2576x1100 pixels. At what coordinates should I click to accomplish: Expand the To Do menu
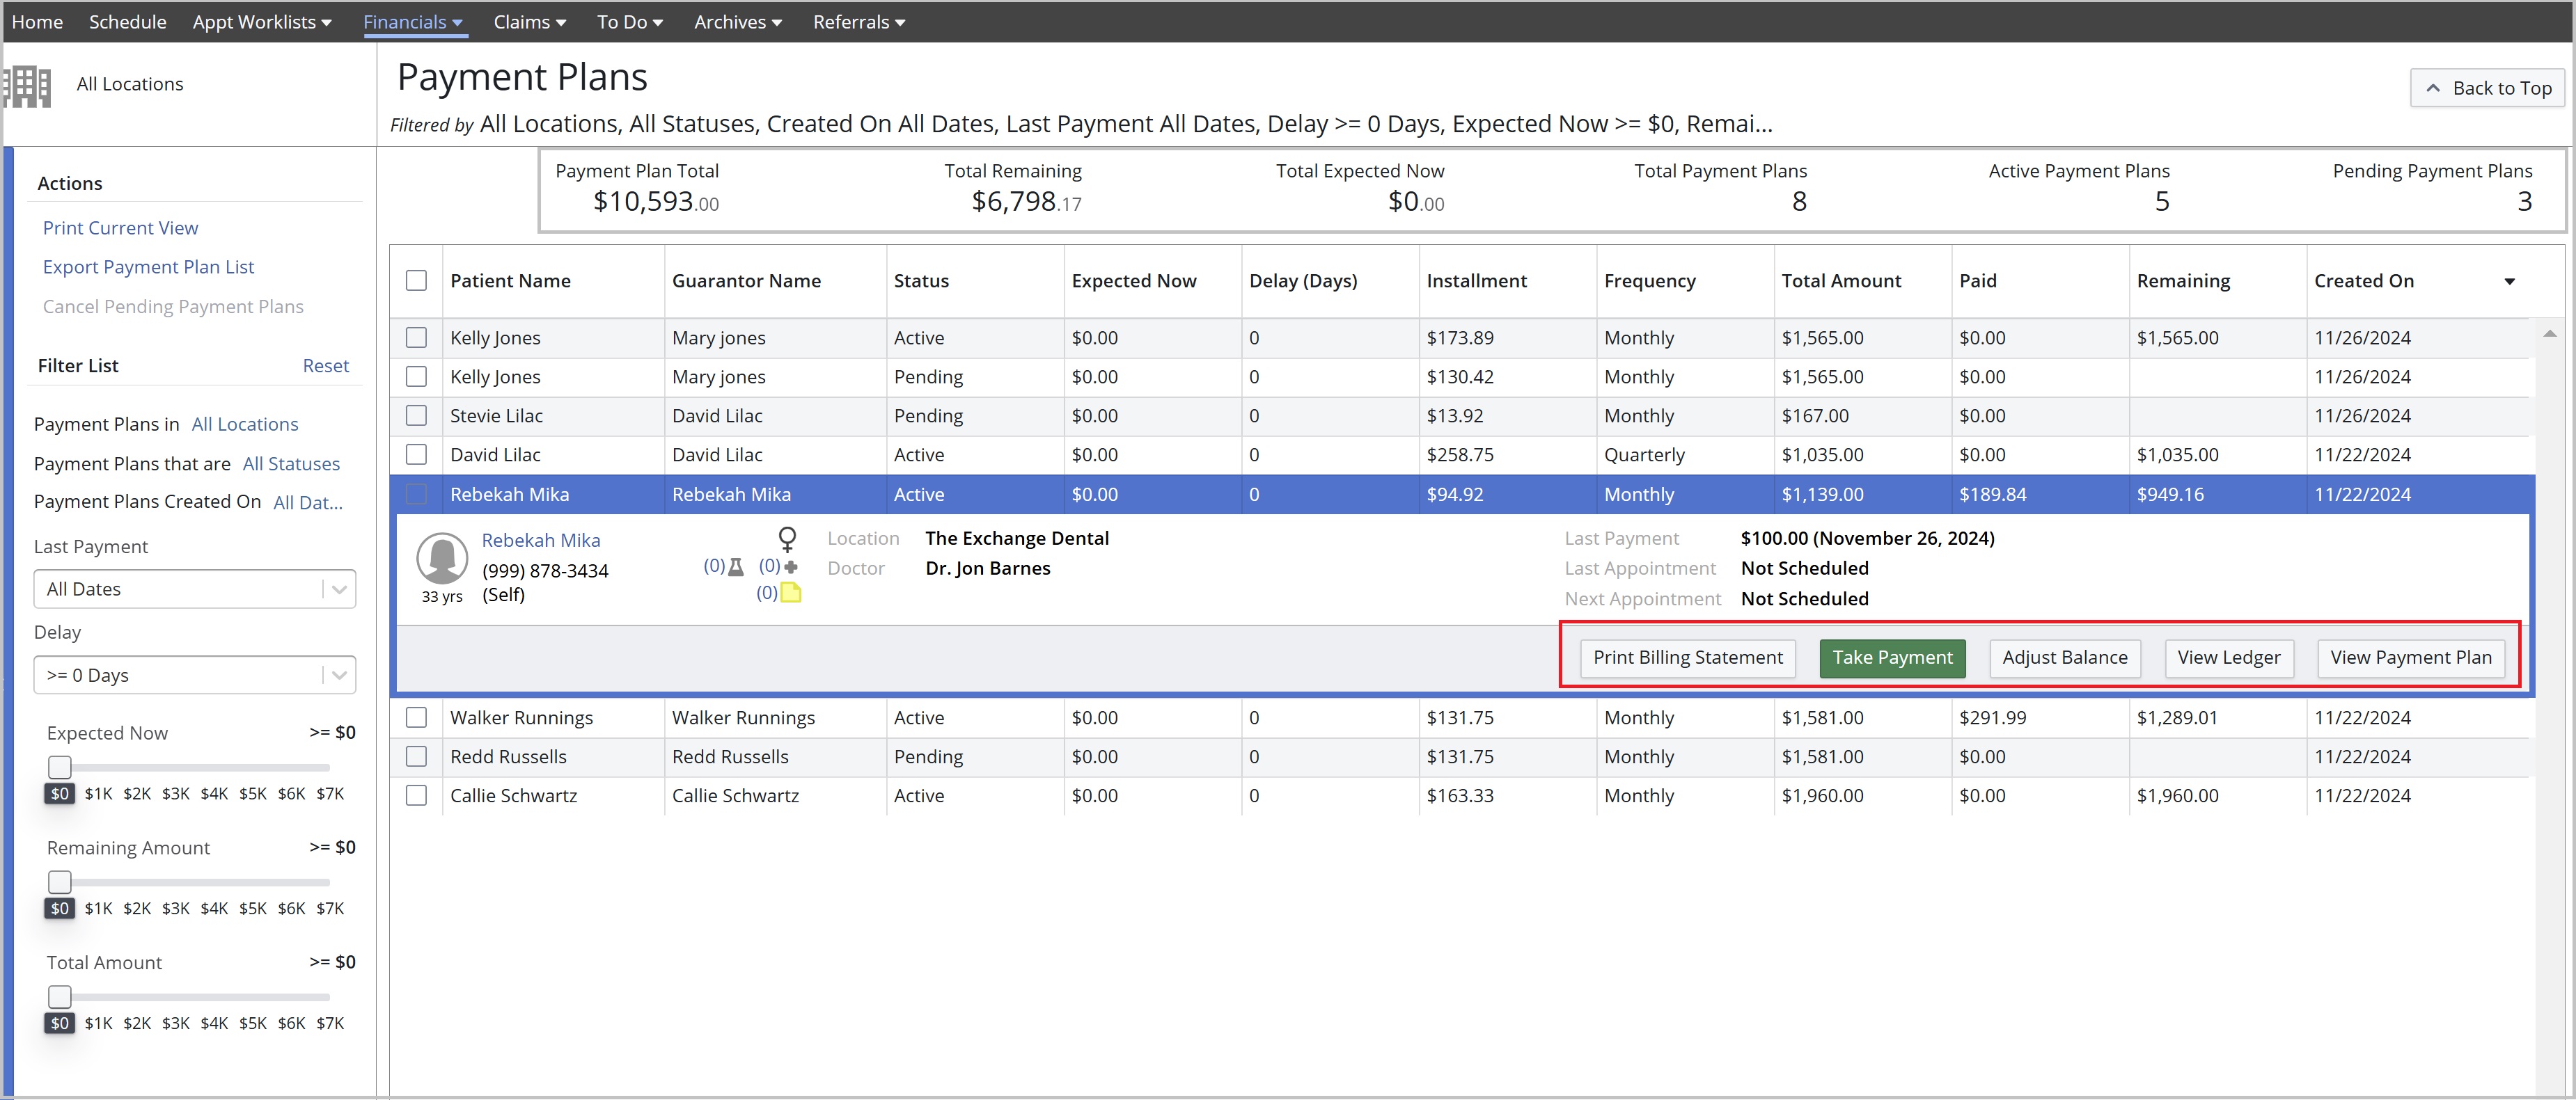pos(630,22)
